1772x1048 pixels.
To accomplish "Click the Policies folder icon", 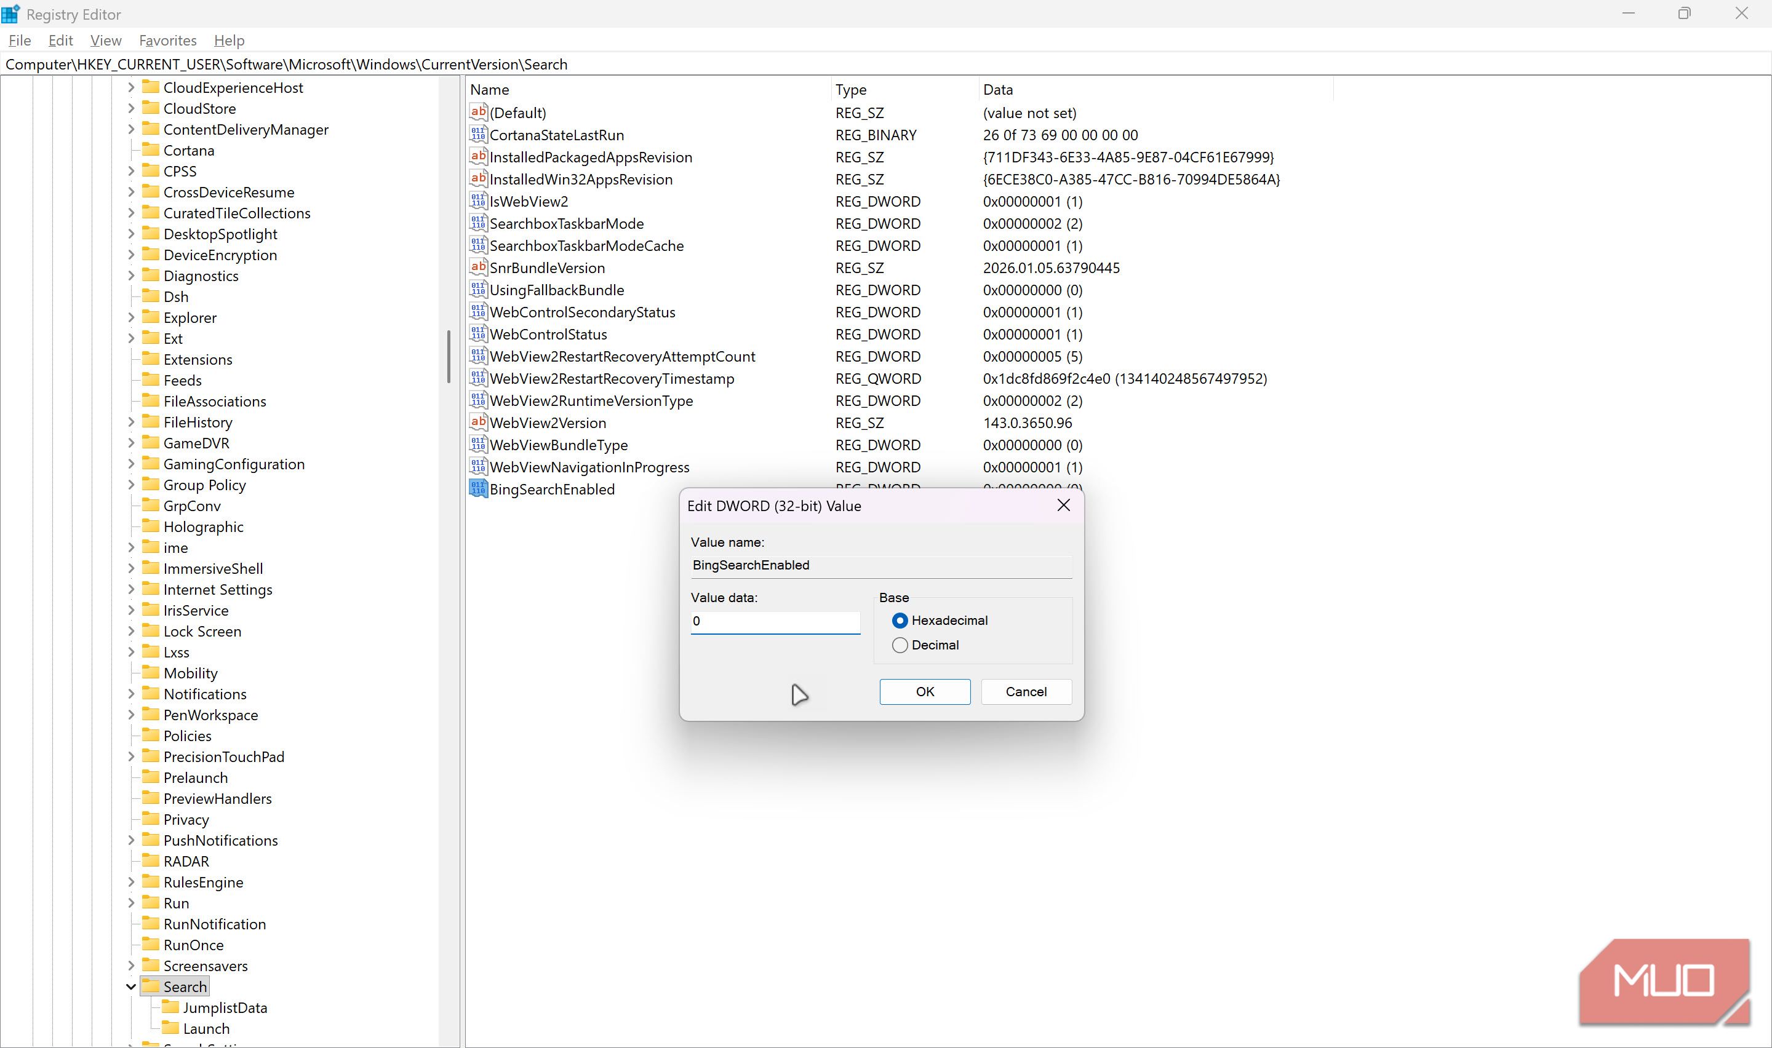I will 150,735.
